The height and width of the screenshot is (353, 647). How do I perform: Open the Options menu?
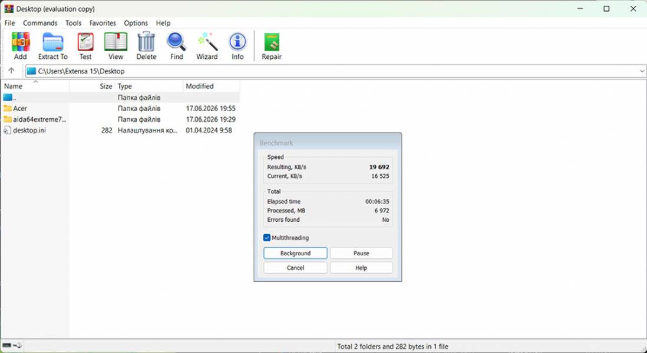pyautogui.click(x=136, y=23)
